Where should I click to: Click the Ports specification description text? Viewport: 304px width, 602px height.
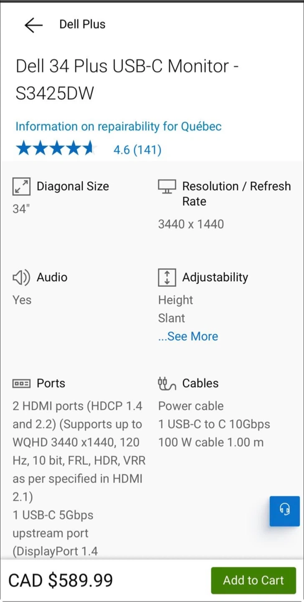click(78, 451)
